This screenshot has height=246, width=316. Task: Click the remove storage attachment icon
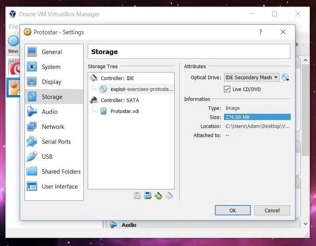coord(148,196)
